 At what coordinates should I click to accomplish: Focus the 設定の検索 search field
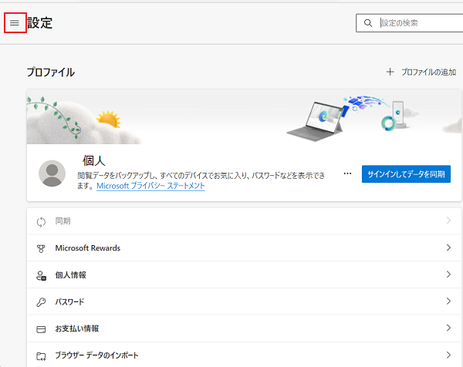coord(417,23)
